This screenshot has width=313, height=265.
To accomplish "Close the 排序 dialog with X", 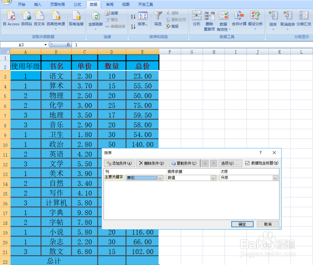I will pyautogui.click(x=274, y=153).
